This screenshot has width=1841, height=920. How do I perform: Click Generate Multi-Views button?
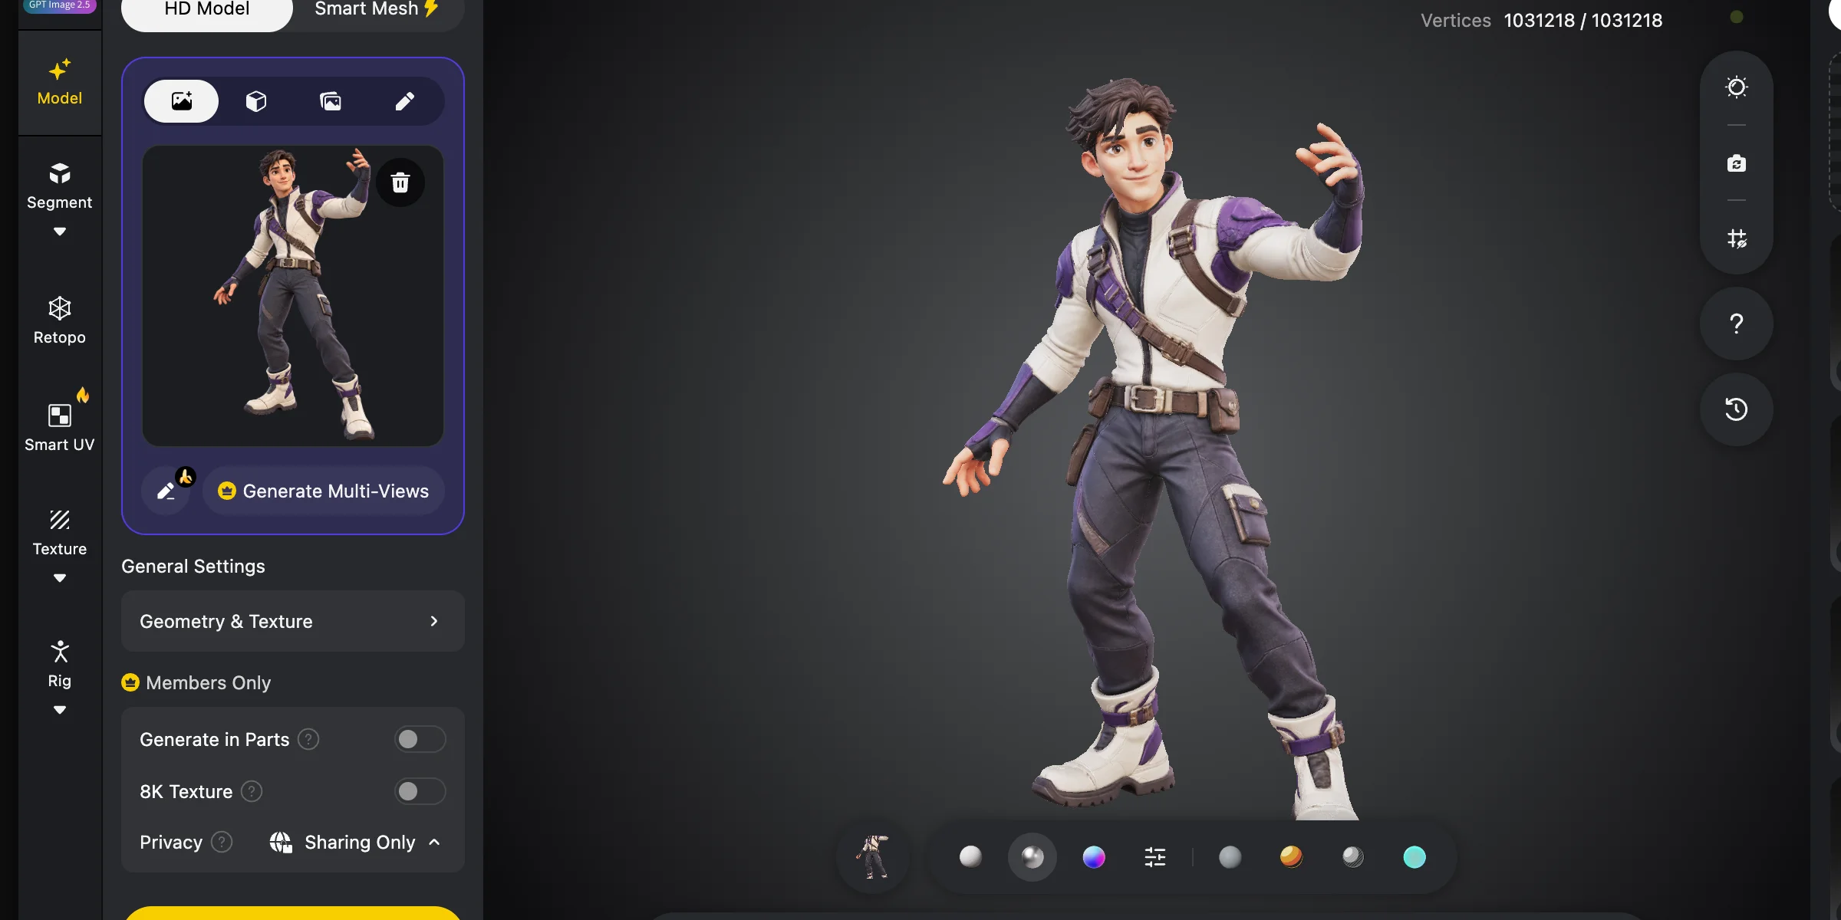pos(324,491)
